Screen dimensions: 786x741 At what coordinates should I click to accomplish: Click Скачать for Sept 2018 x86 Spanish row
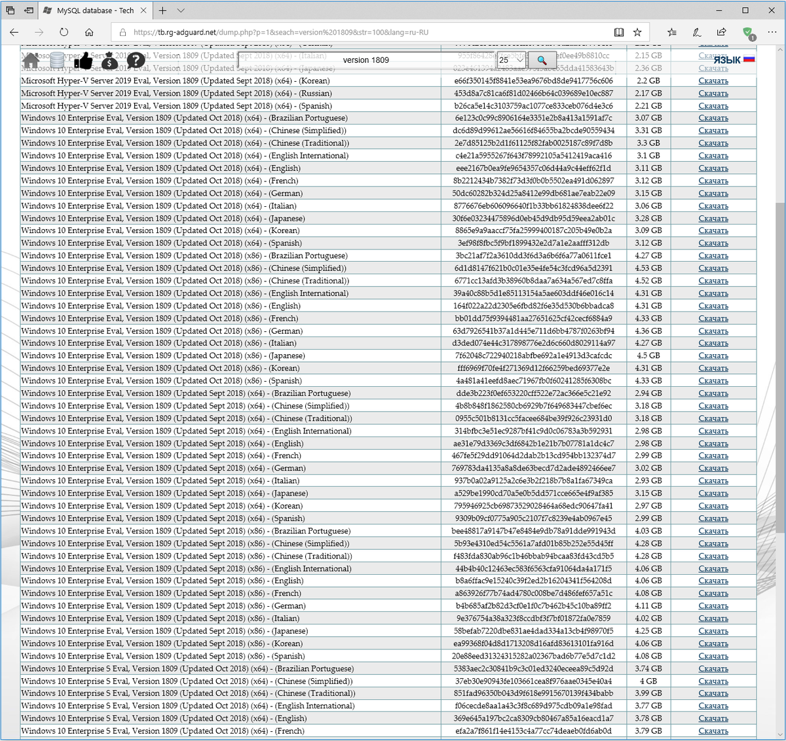click(x=713, y=656)
